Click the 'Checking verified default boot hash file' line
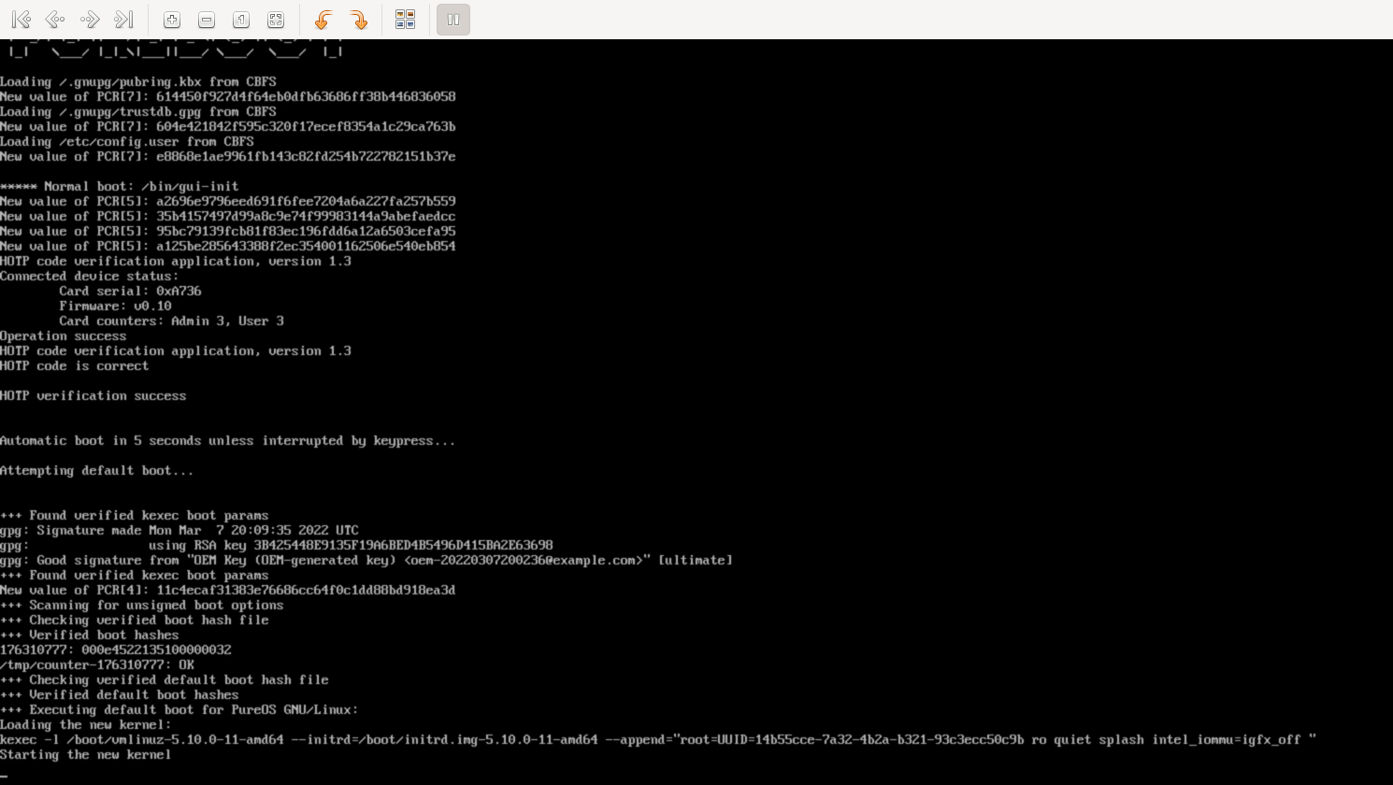The width and height of the screenshot is (1393, 785). pyautogui.click(x=165, y=680)
